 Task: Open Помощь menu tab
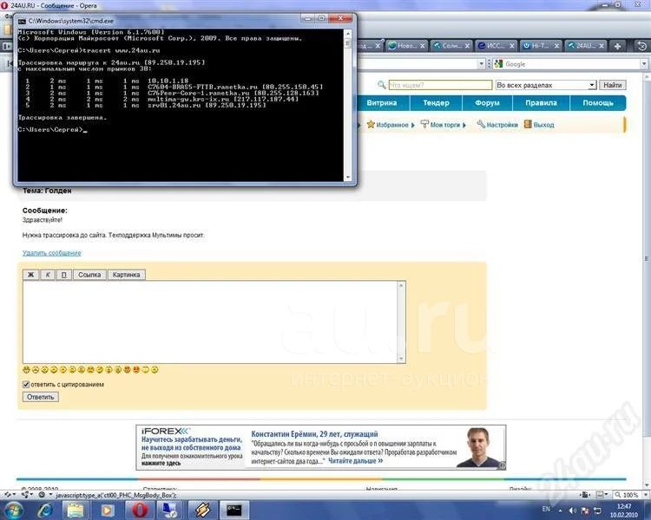coord(598,103)
